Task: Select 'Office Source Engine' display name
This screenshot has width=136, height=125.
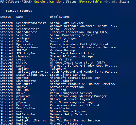Action: 68,112
